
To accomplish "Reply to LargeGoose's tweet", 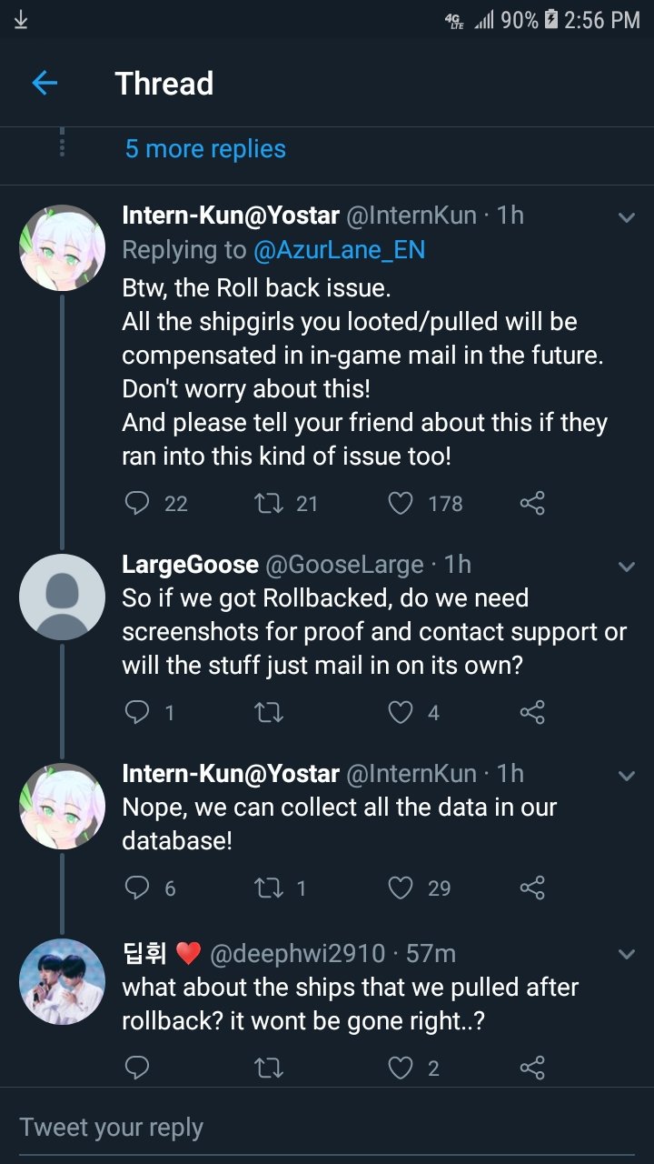I will pos(137,712).
